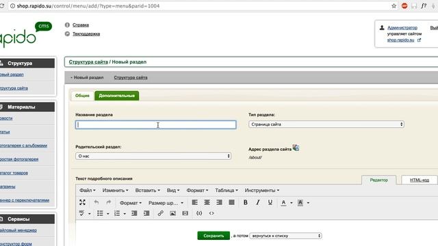This screenshot has width=438, height=246.
Task: Open the Размер шрифта dropdown
Action: coord(166,203)
